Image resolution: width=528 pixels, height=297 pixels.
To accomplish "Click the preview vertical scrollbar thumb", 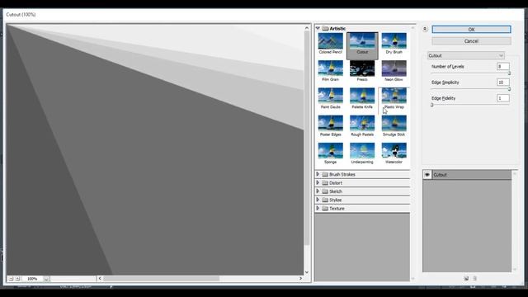I will coord(307,138).
